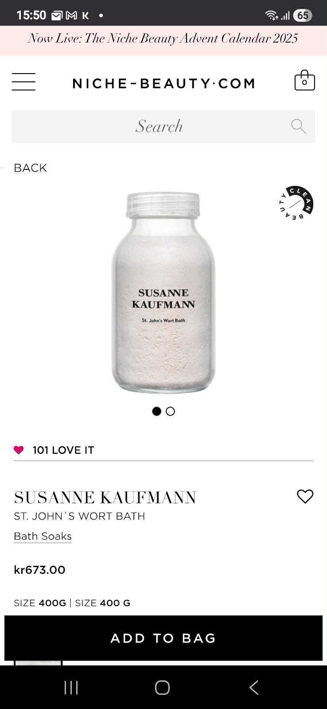Viewport: 327px width, 709px height.
Task: Tap the search magnifier icon
Action: [x=299, y=126]
